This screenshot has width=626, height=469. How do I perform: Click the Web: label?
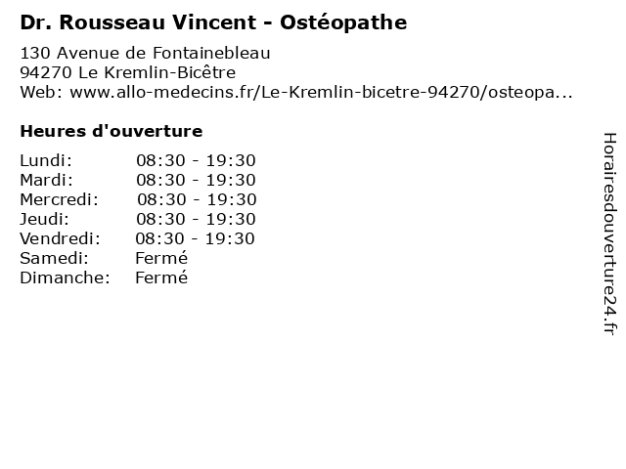click(42, 92)
